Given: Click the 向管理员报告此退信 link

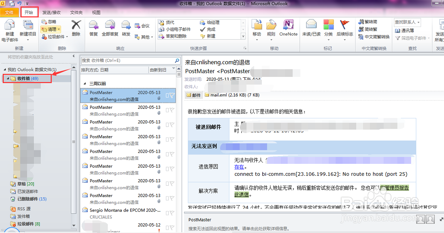Looking at the screenshot, I should click(x=395, y=188).
